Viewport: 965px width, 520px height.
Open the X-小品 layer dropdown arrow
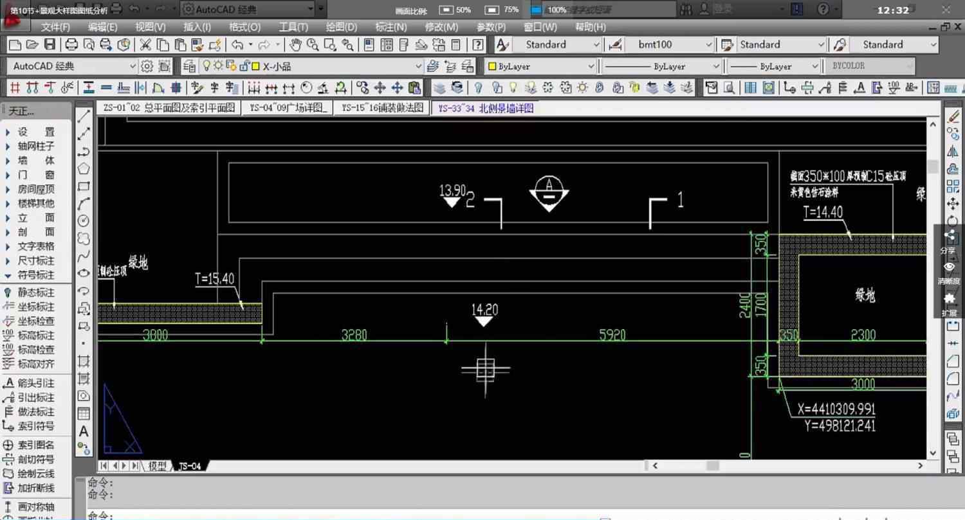(x=418, y=66)
